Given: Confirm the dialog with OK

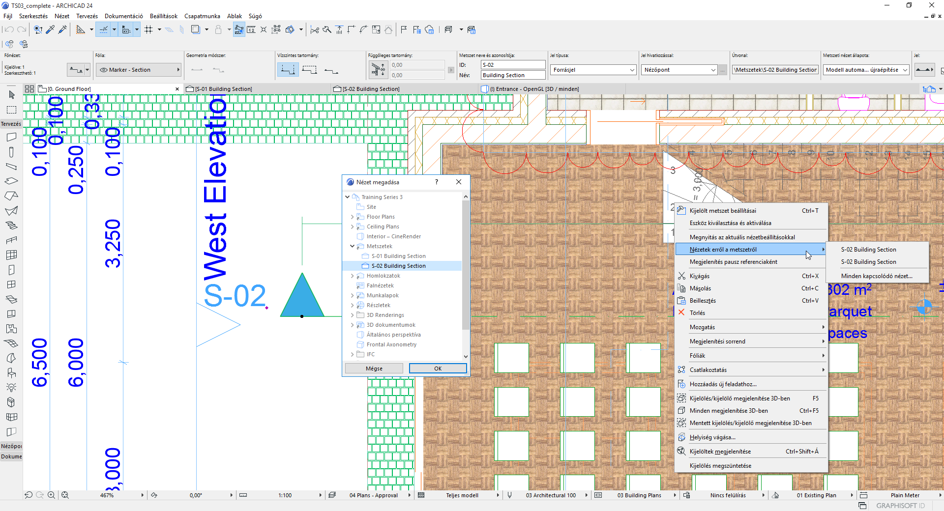Looking at the screenshot, I should tap(437, 368).
